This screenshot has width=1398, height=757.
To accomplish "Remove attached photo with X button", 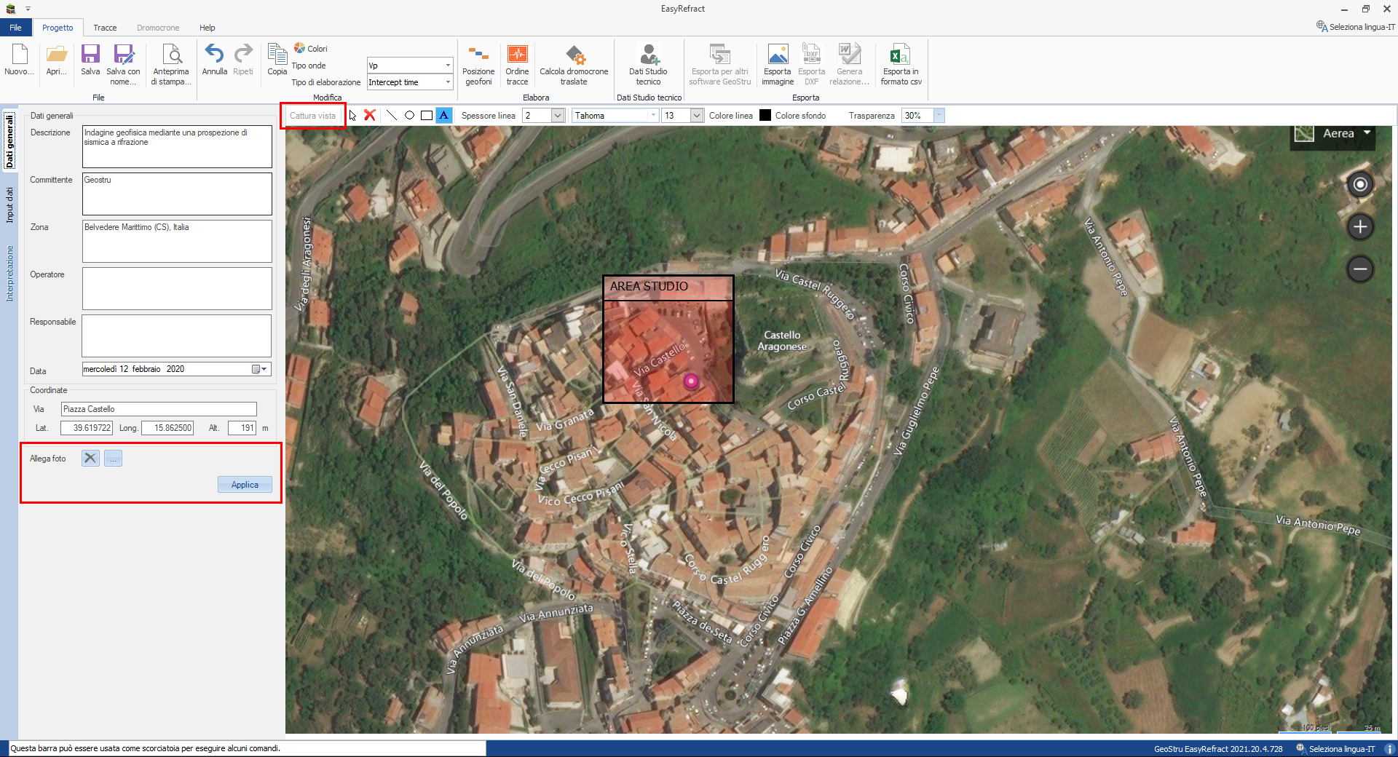I will pyautogui.click(x=90, y=458).
